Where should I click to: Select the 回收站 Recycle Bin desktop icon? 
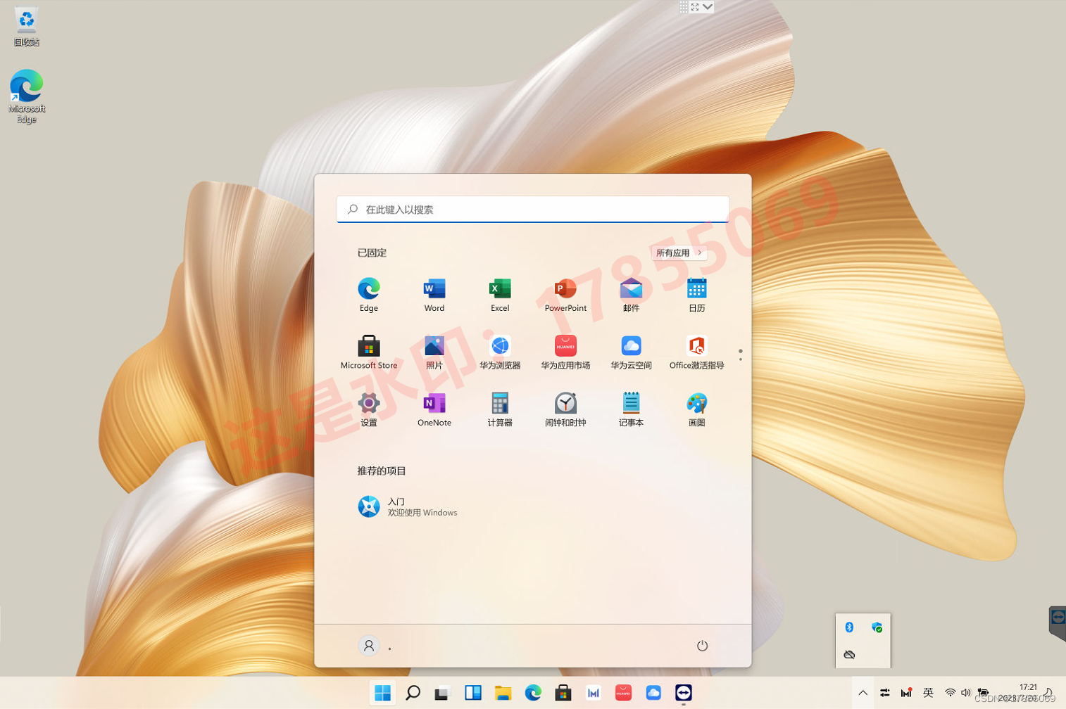click(x=26, y=27)
